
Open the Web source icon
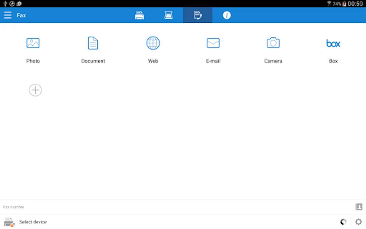coord(153,43)
